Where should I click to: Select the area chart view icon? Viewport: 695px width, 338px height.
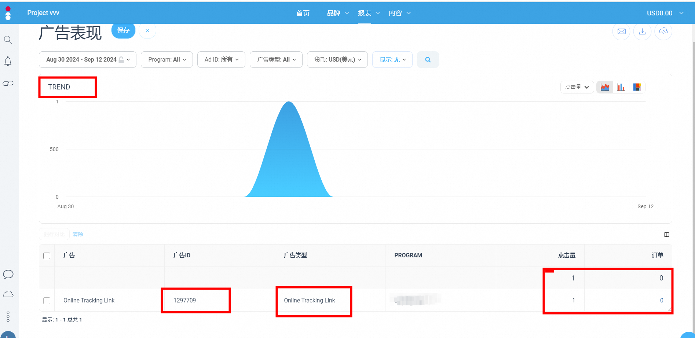[605, 87]
